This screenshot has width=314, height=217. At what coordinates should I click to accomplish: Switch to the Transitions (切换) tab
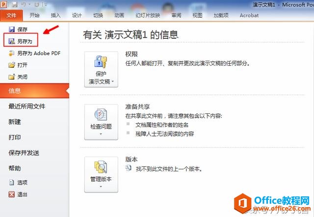pyautogui.click(x=98, y=15)
